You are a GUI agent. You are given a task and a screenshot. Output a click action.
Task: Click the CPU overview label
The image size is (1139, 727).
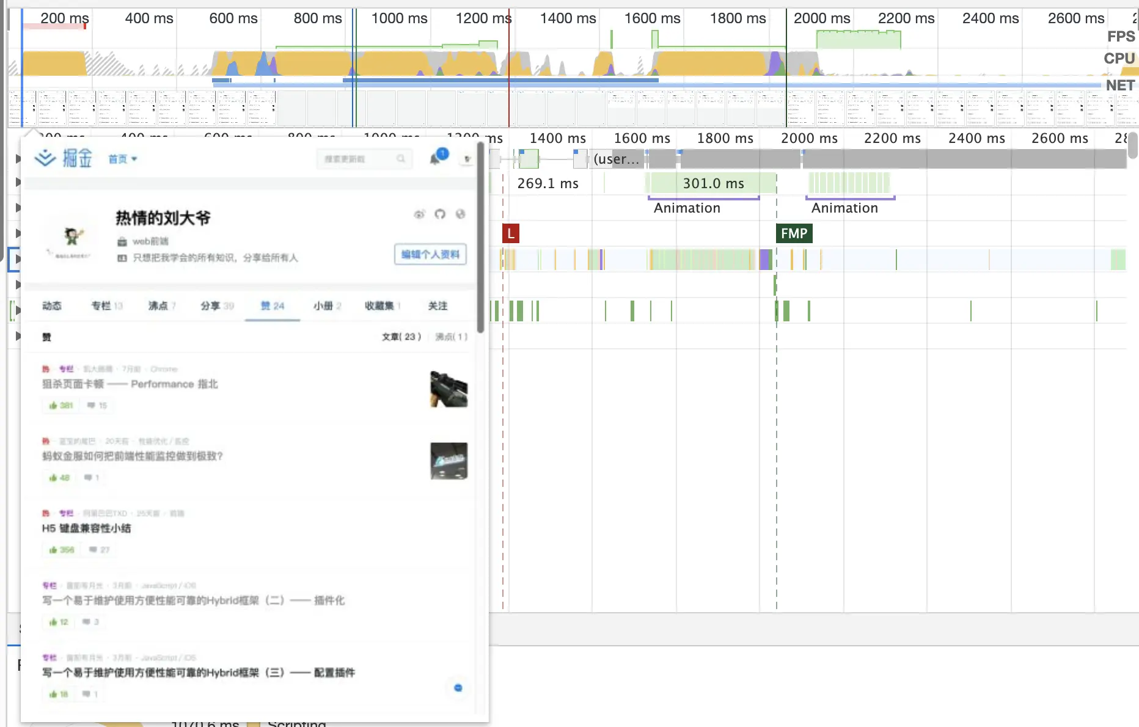[x=1119, y=59]
